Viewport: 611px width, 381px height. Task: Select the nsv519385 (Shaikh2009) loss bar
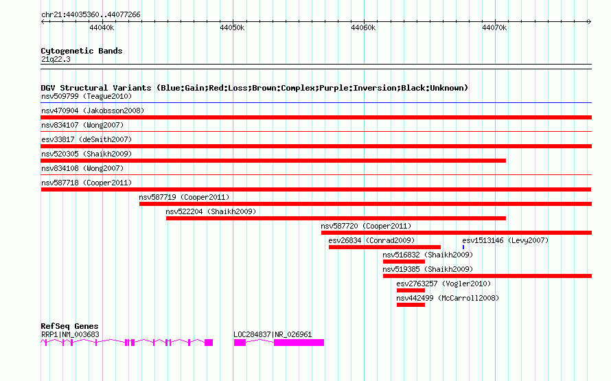pyautogui.click(x=487, y=276)
